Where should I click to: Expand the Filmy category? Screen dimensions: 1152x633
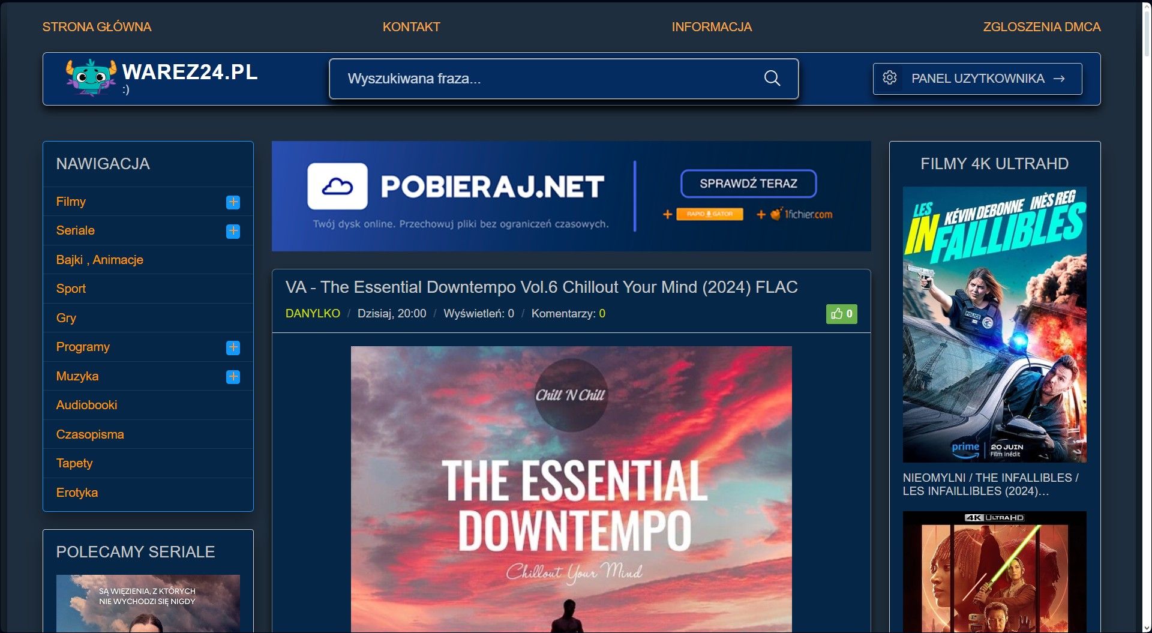pos(233,202)
